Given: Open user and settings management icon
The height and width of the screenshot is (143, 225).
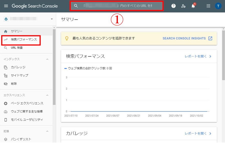Looking at the screenshot, I should pyautogui.click(x=183, y=6).
